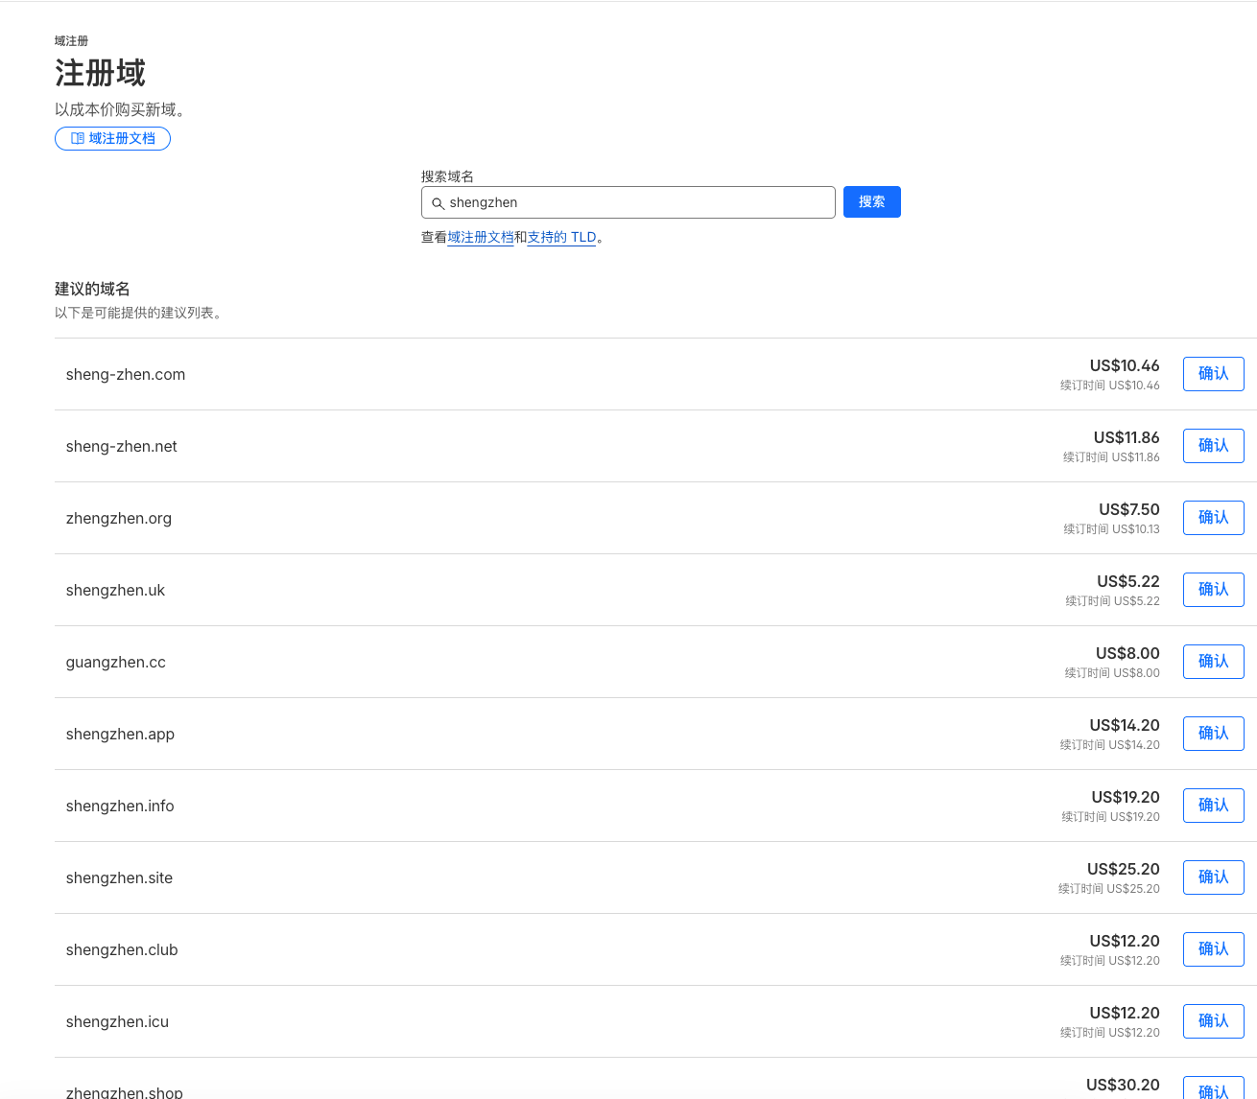
Task: Choose 确认 for shengzhen.info
Action: [x=1213, y=806]
